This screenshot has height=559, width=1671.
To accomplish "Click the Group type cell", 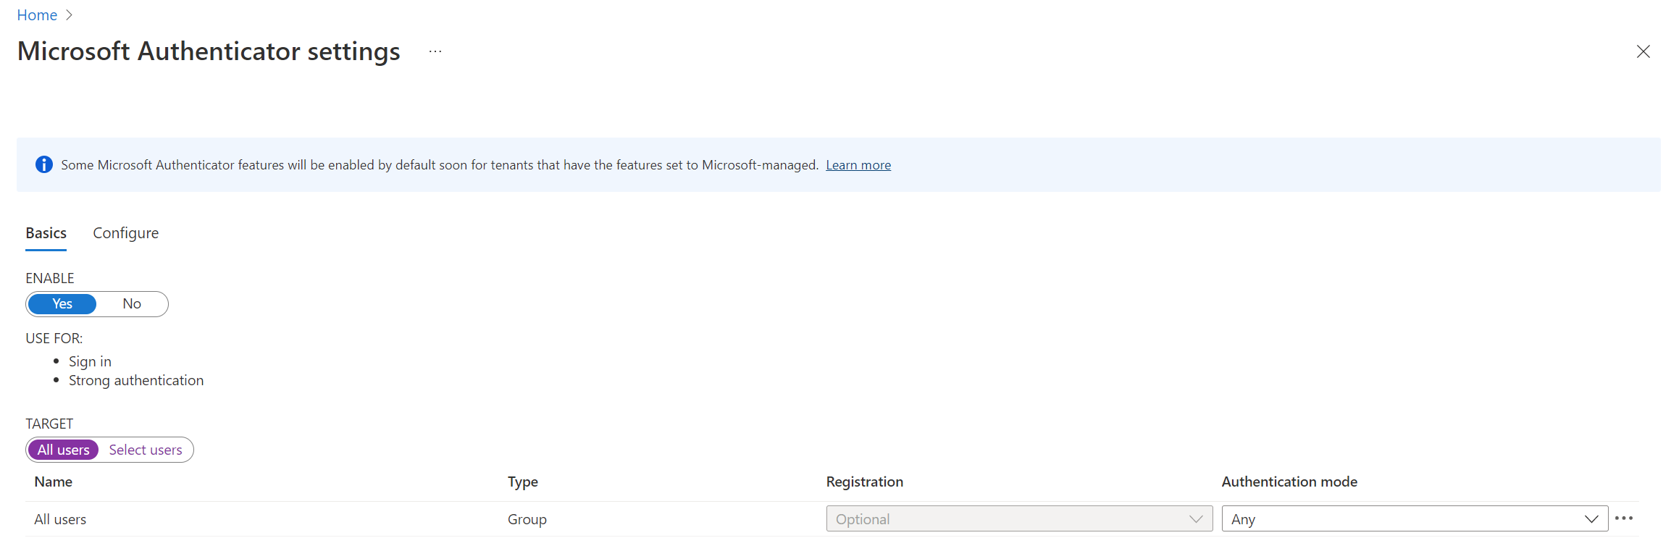I will point(527,519).
